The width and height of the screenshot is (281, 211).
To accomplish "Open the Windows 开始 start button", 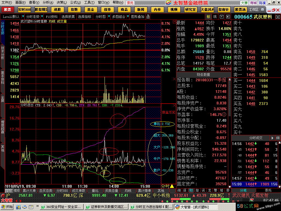I will tap(7, 207).
